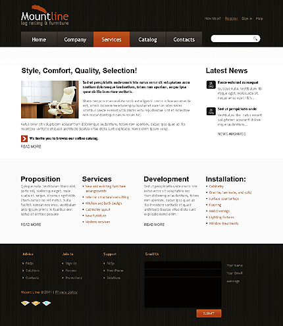Click the office chair thumbnail image
The width and height of the screenshot is (283, 326).
(x=50, y=99)
